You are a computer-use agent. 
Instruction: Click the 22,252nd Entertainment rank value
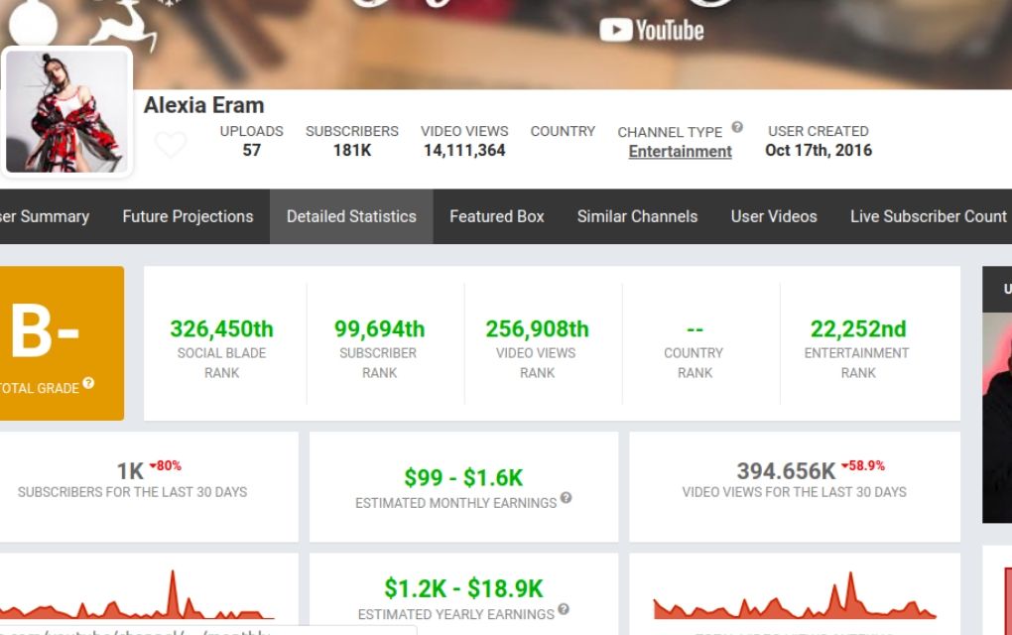[x=858, y=328]
